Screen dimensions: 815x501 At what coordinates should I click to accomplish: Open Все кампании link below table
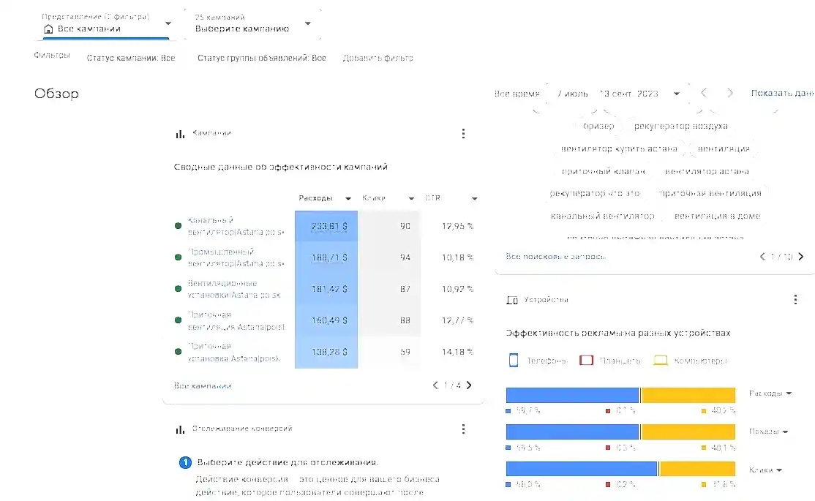(x=203, y=385)
